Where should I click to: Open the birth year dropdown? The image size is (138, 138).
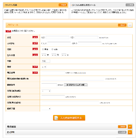pos(44,55)
